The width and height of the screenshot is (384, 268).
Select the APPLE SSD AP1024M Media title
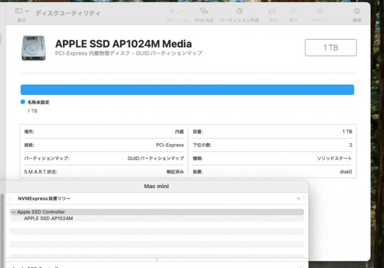coord(123,44)
